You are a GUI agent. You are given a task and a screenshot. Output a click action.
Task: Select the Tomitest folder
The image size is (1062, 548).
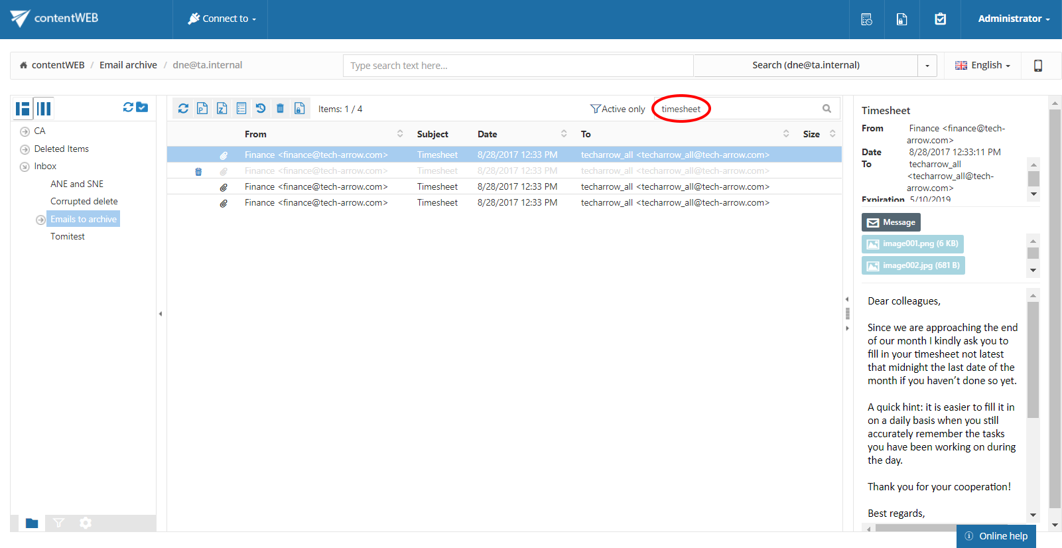(x=68, y=236)
